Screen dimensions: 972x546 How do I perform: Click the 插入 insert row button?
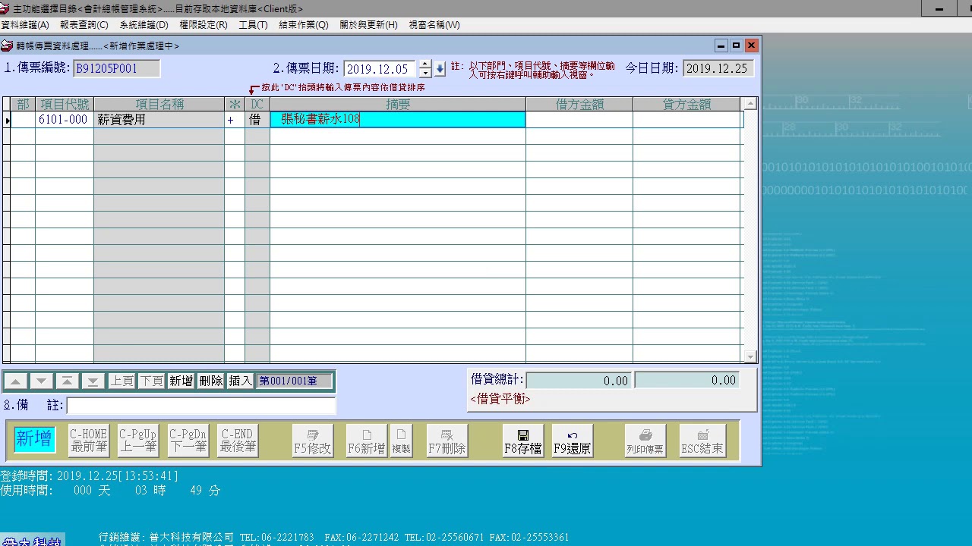240,381
